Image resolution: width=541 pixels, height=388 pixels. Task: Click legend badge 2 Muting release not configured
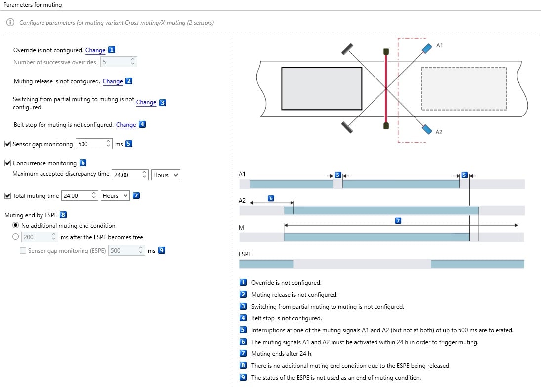pos(243,294)
